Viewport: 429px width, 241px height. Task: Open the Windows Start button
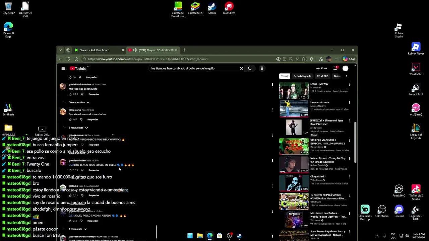click(190, 236)
